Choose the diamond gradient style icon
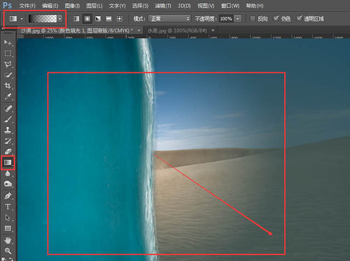350x261 pixels. (x=119, y=19)
